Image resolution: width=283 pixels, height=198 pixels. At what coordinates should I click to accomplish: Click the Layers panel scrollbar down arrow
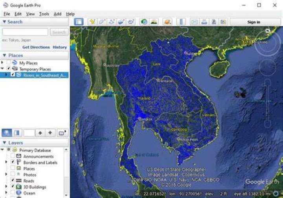(66, 195)
